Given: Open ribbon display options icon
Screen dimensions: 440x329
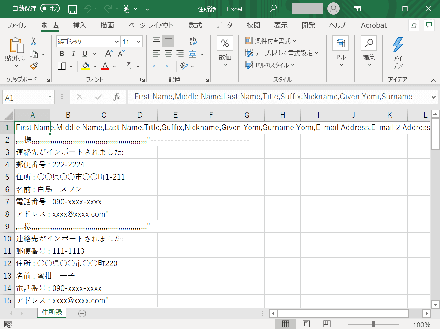Looking at the screenshot, I should click(x=357, y=9).
